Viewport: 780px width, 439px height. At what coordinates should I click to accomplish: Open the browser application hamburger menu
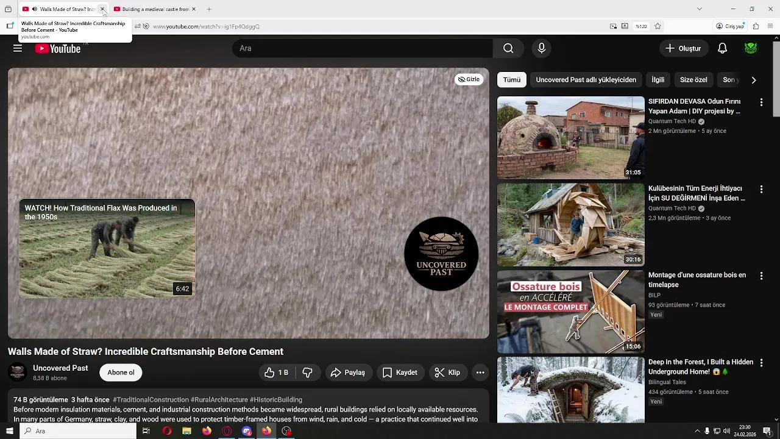(x=770, y=26)
